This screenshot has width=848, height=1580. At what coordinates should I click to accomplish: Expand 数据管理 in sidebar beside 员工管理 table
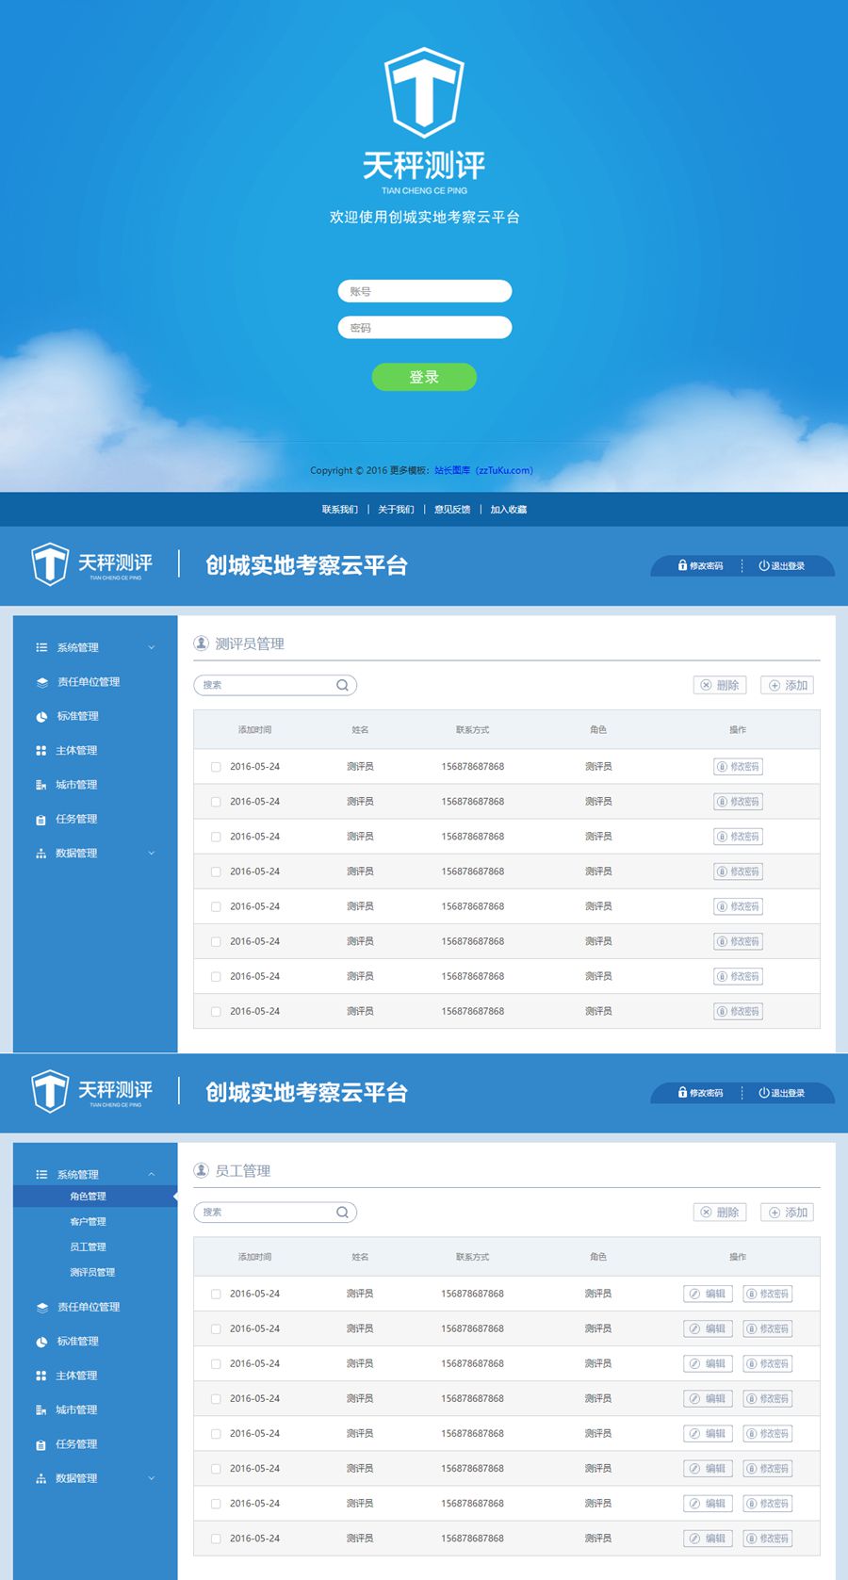click(x=94, y=1479)
